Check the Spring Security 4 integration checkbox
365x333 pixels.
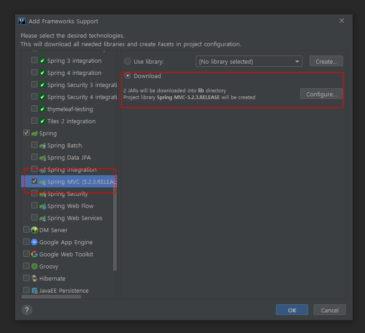coord(34,96)
